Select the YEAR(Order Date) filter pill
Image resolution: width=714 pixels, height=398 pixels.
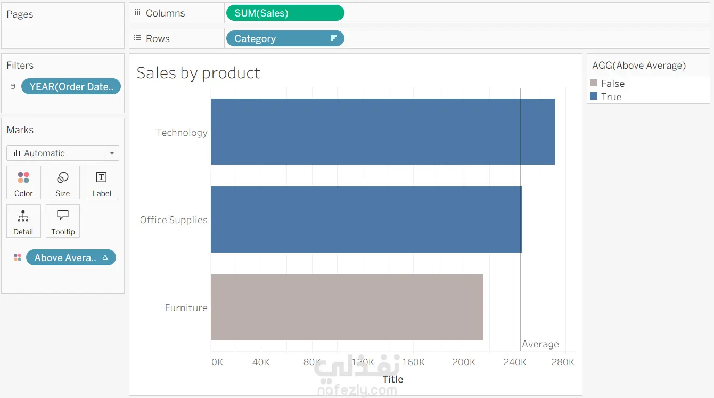point(71,86)
